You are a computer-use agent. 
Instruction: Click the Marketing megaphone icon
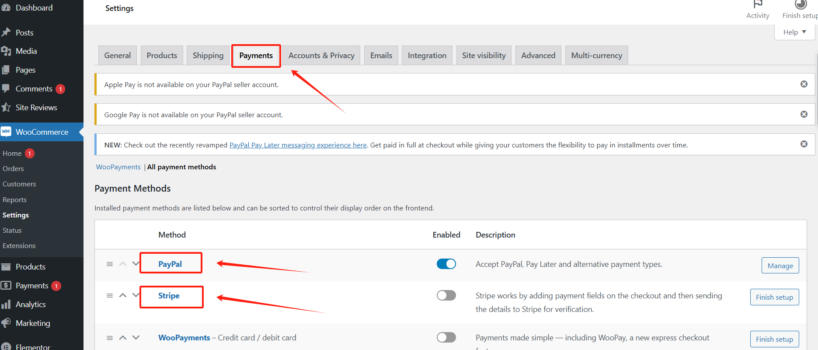point(6,323)
